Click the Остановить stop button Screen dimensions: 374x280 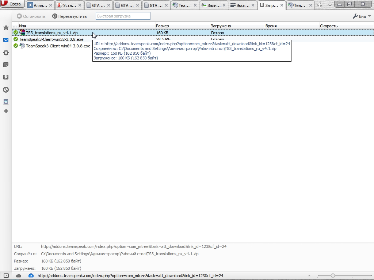click(x=31, y=16)
